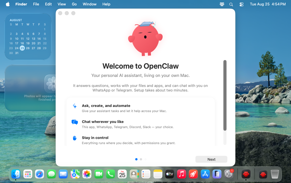Image resolution: width=291 pixels, height=183 pixels.
Task: Open the OpenClaw menu bar status icon
Action: tap(222, 4)
